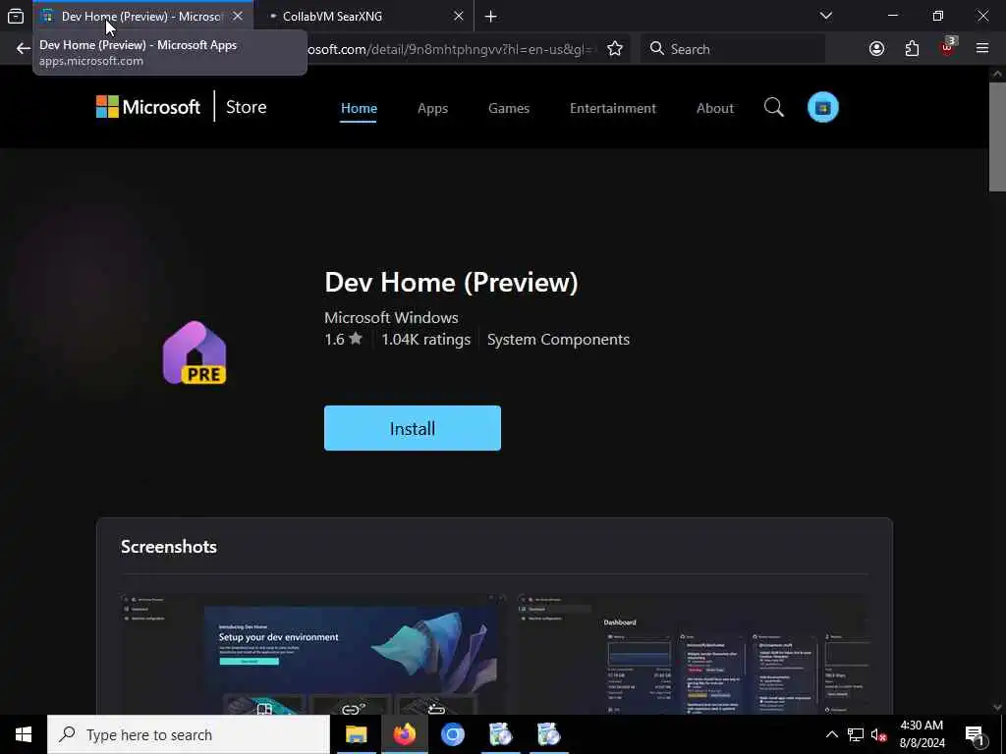Close the CollabVM SearXNG tab
This screenshot has width=1006, height=754.
point(459,16)
